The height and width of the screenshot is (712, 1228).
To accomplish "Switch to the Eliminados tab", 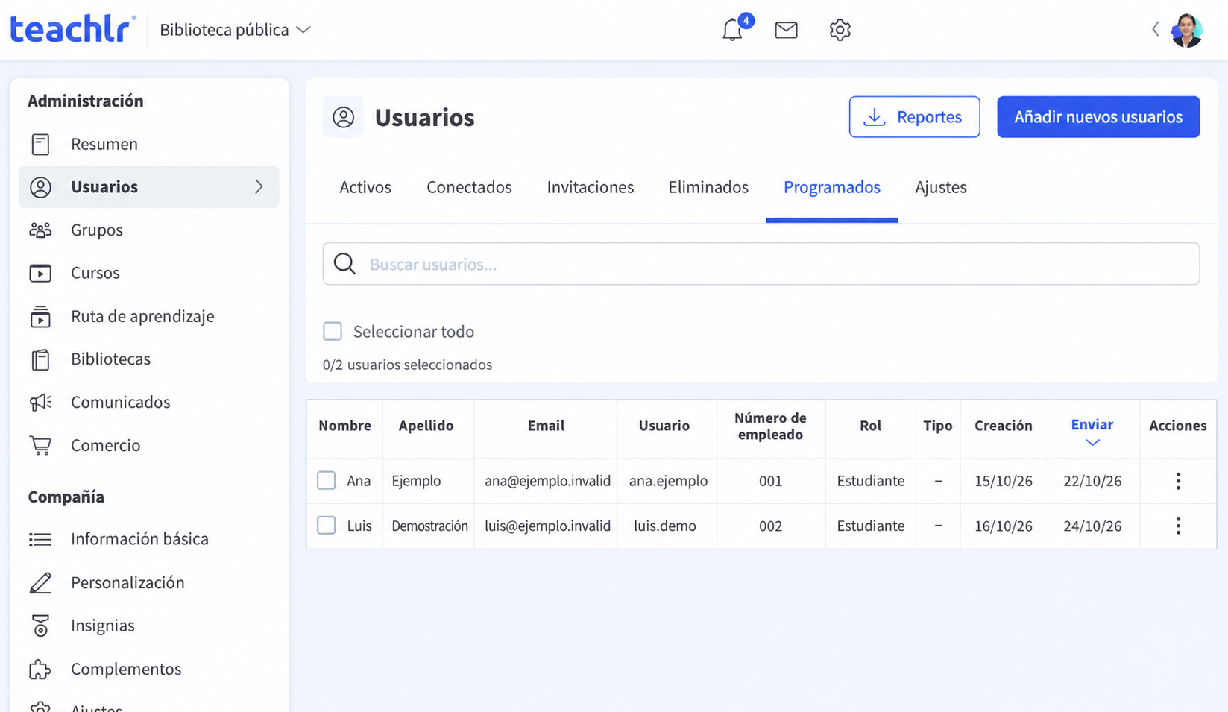I will (708, 187).
